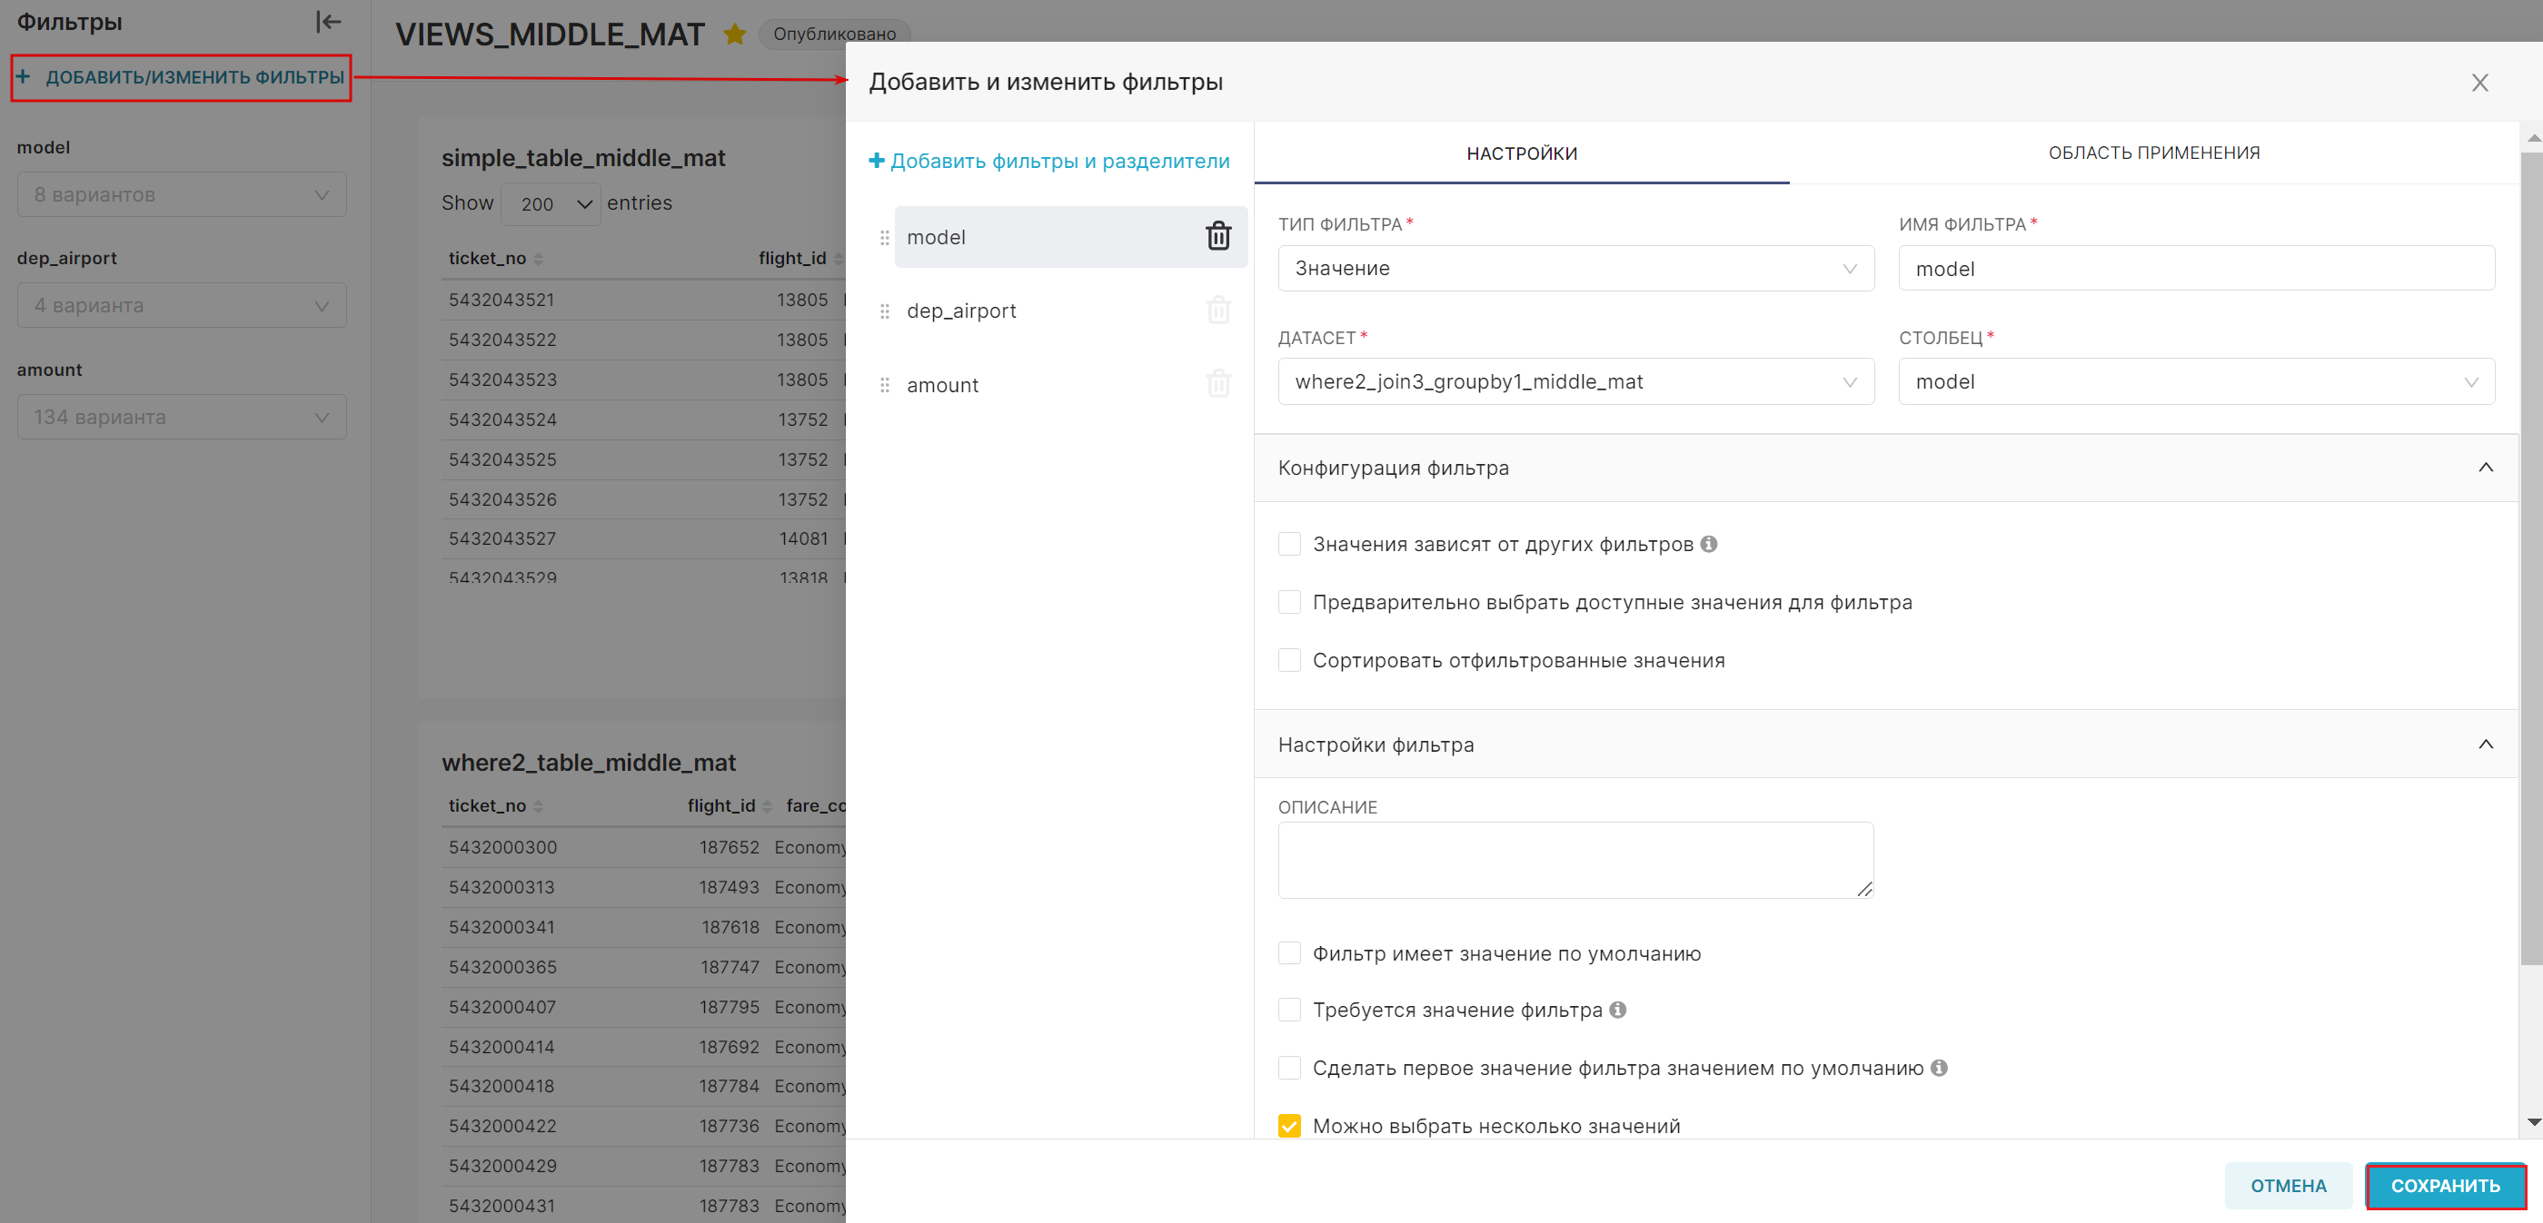Click cell 5432043521 in simple table

coord(502,300)
